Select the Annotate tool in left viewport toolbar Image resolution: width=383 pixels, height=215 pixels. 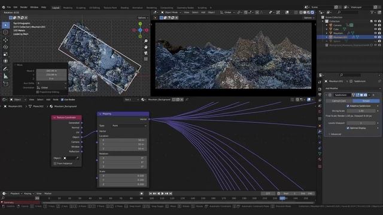(5, 69)
